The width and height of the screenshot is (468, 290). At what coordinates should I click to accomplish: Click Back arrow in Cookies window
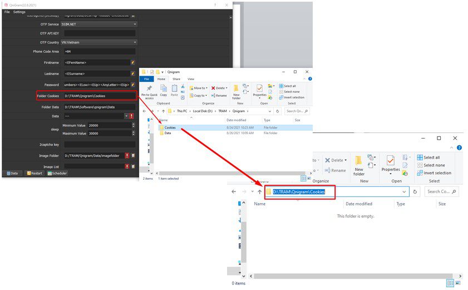[x=234, y=191]
